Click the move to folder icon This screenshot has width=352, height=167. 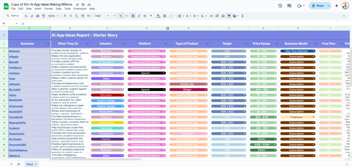tap(83, 5)
